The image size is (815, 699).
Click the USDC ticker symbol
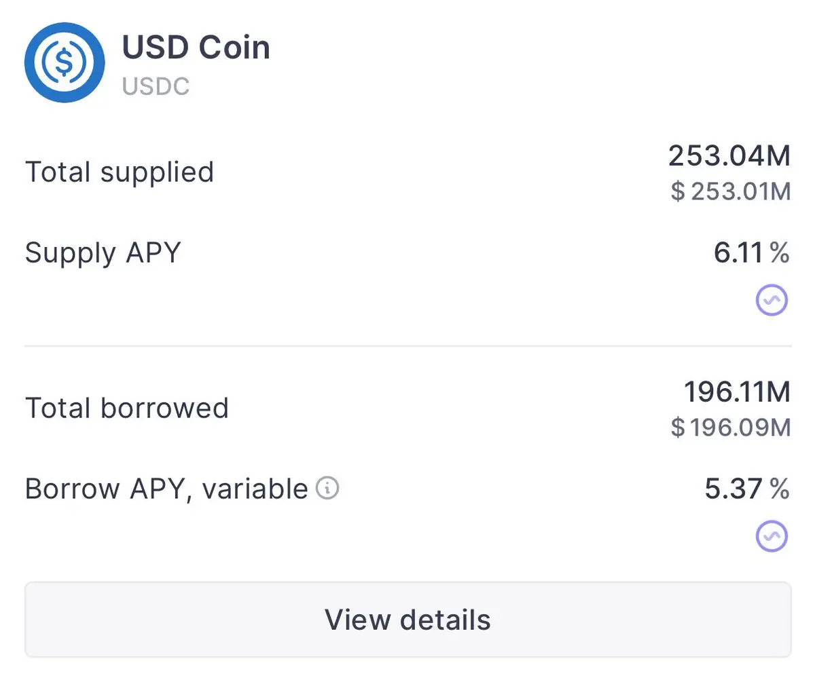156,86
